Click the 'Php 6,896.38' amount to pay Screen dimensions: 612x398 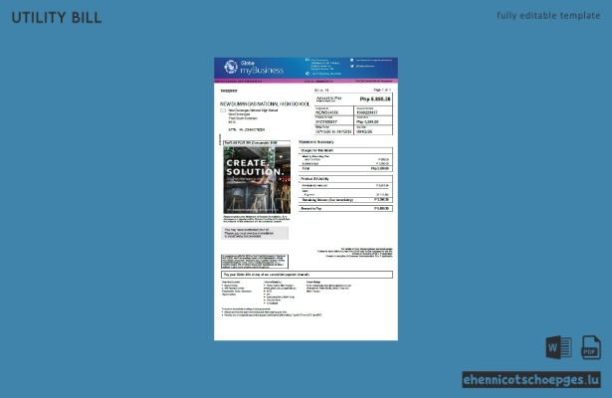pyautogui.click(x=375, y=99)
